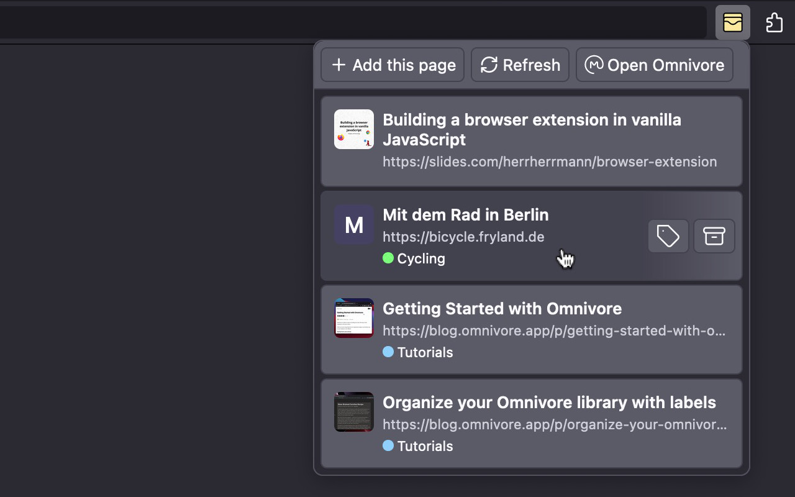Screen dimensions: 795x497
Task: Click the label tag icon for Mit dem Rad in Berlin
Action: pyautogui.click(x=668, y=236)
